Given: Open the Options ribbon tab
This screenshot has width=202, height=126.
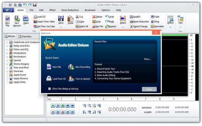Looking at the screenshot, I should (x=106, y=10).
